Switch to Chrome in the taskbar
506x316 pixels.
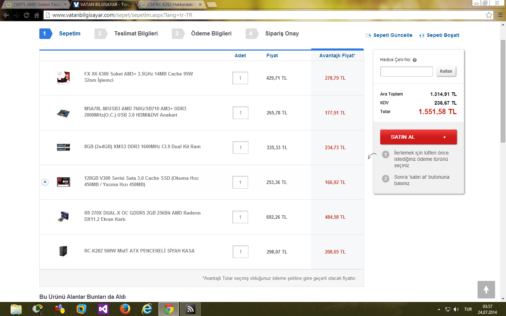[169, 309]
